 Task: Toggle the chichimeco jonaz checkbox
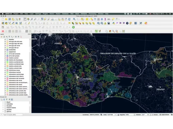5,70
